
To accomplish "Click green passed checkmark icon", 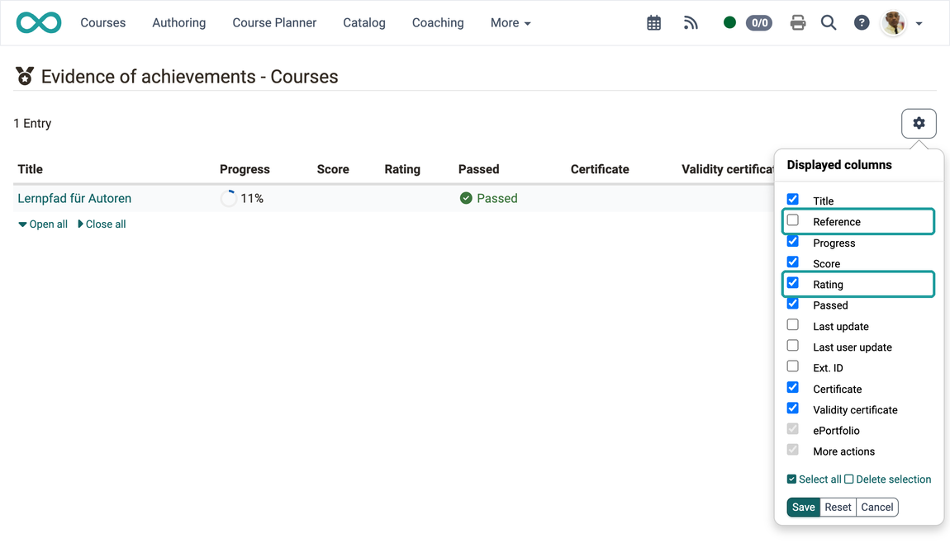I will [466, 198].
